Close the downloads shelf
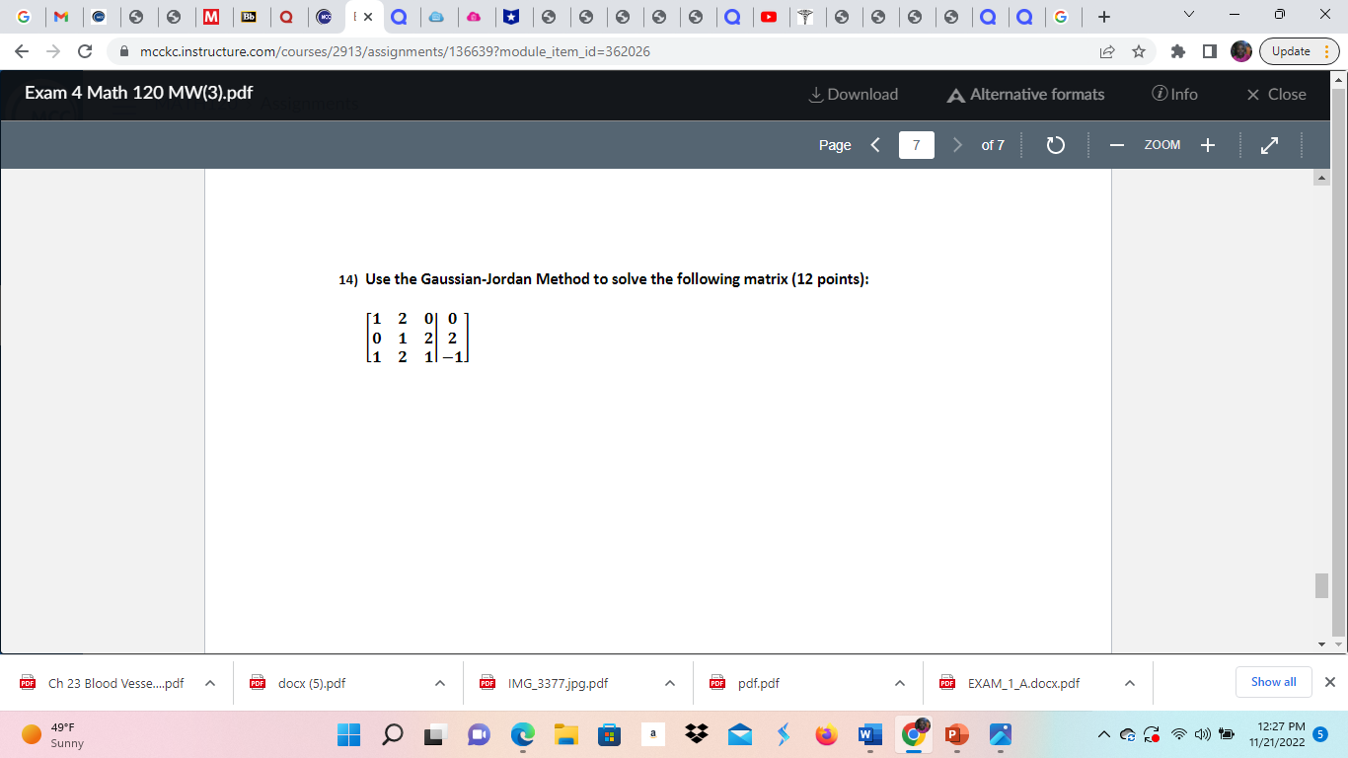 click(x=1329, y=682)
